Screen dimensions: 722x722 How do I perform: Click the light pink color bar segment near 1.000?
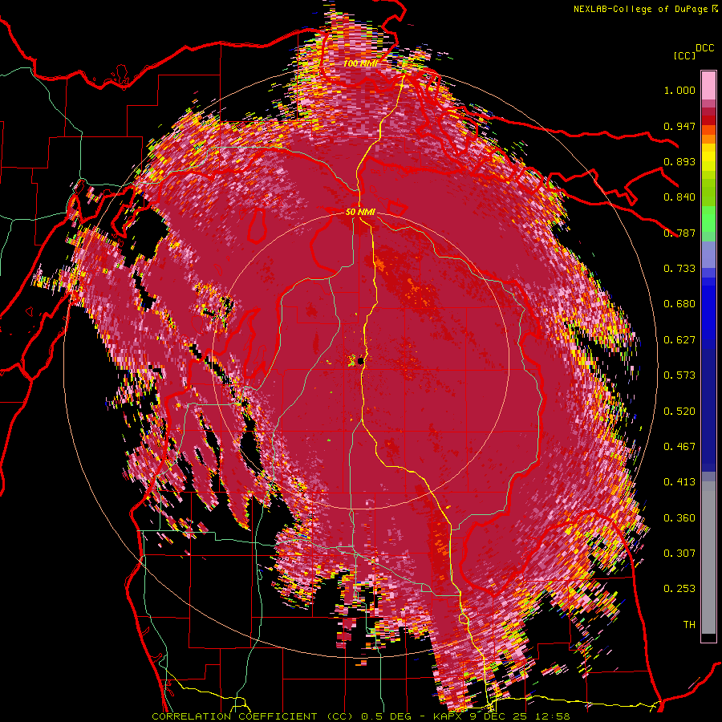[x=708, y=86]
